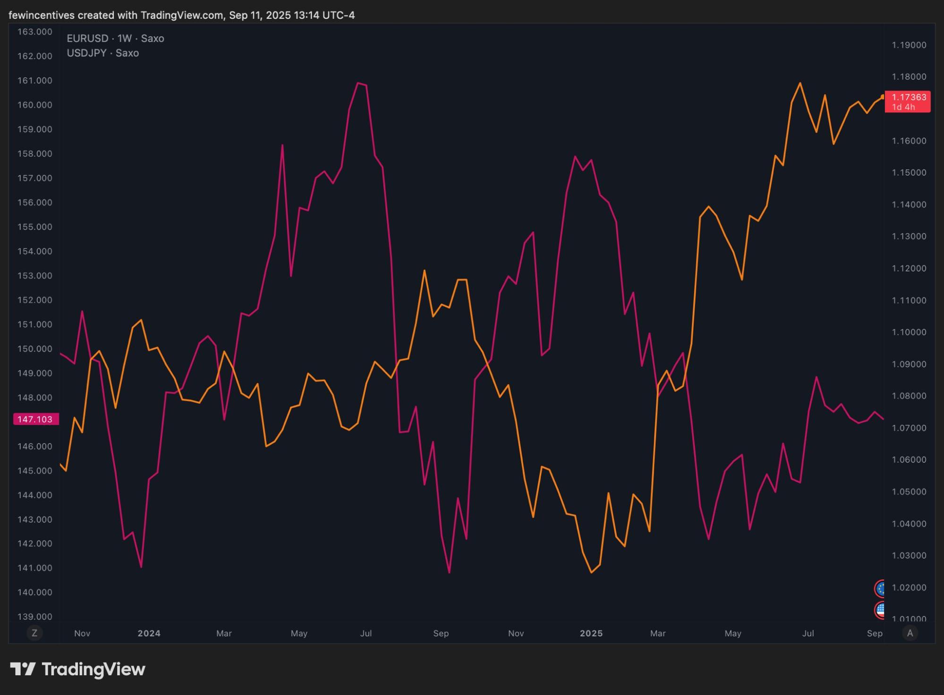Click the 139.000 left scale label
This screenshot has width=944, height=695.
point(34,617)
